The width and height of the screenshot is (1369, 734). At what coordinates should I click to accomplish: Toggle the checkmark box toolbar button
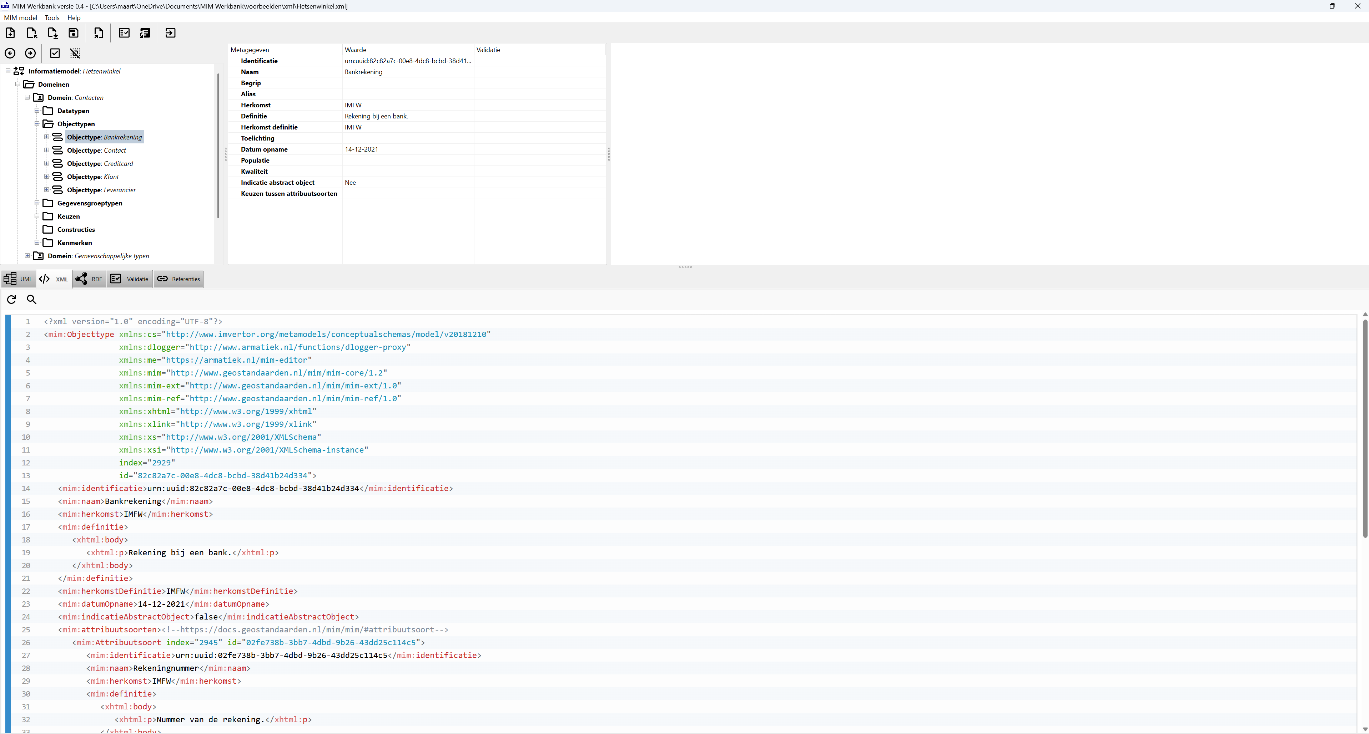55,53
